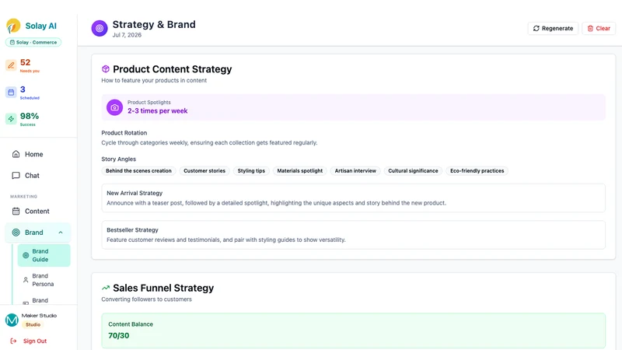Open the pencil icon beside 52 Needs you
This screenshot has width=622, height=350.
click(11, 65)
